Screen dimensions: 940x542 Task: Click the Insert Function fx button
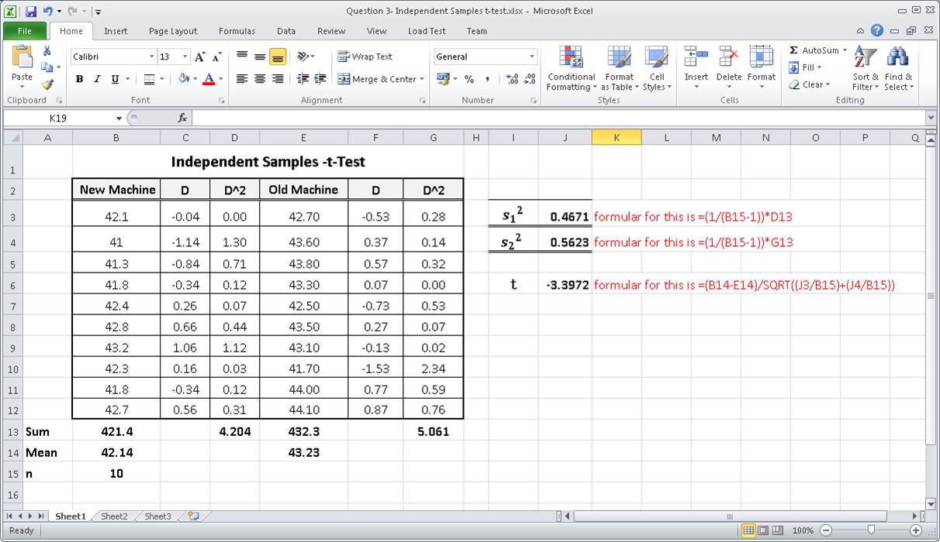pos(181,118)
